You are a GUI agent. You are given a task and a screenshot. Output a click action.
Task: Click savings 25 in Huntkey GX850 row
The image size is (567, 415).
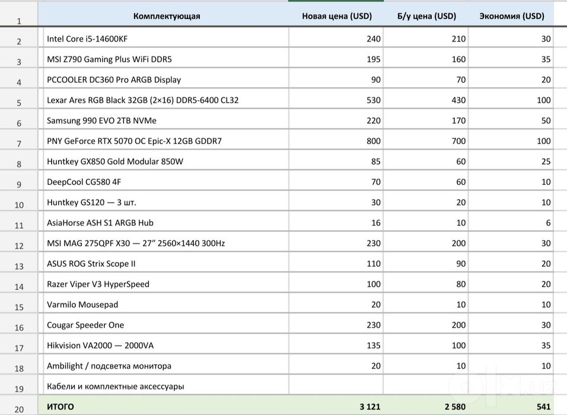click(511, 161)
